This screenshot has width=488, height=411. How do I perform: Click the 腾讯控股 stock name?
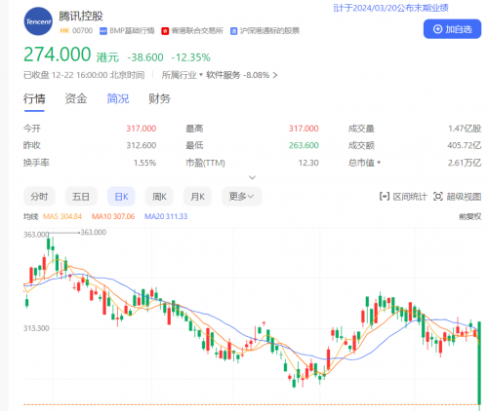pos(81,16)
